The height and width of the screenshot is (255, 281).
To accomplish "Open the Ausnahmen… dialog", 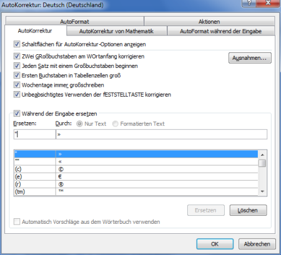I will click(250, 58).
